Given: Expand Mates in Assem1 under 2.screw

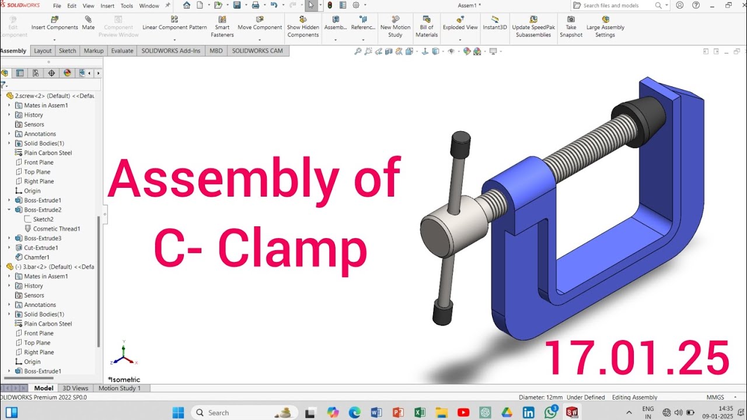Looking at the screenshot, I should (x=9, y=106).
